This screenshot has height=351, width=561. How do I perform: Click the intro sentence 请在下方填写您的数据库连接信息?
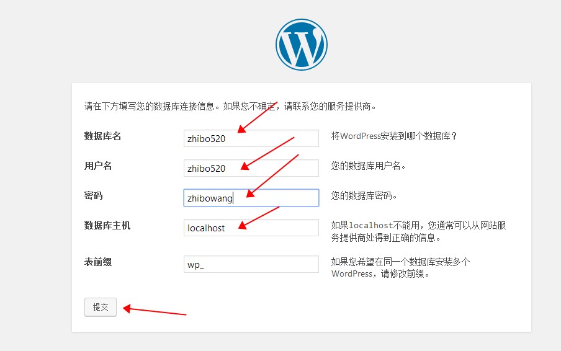pyautogui.click(x=230, y=106)
